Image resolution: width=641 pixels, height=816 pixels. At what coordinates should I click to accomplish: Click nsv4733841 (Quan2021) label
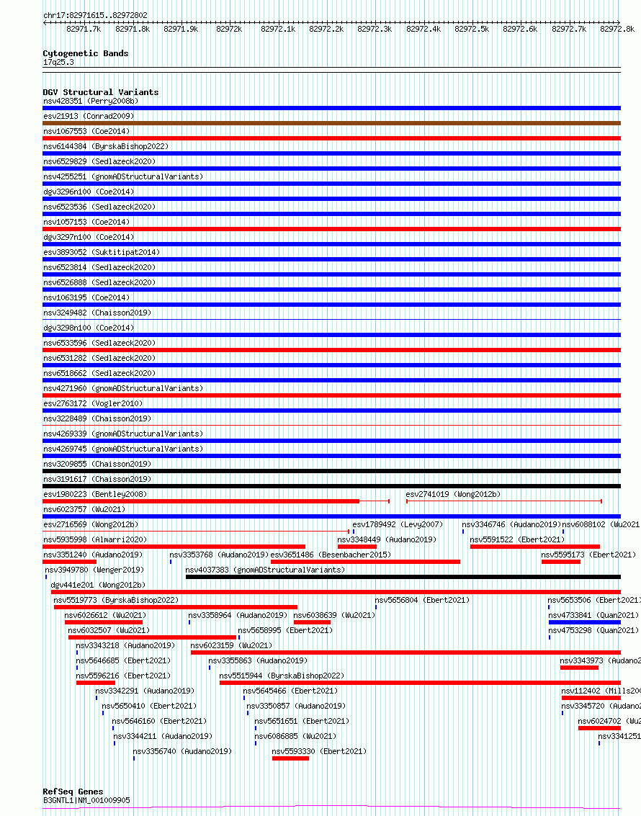593,615
